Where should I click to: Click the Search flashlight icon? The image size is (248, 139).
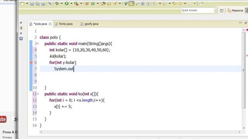[x=115, y=3]
